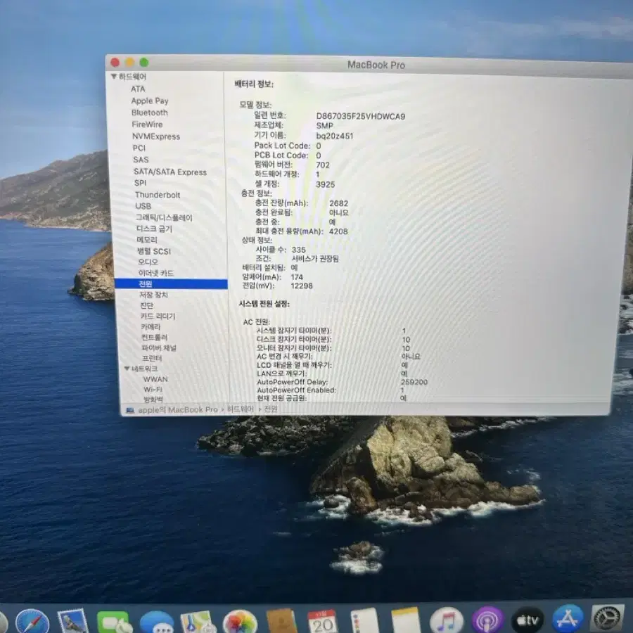Click 전원 in the bottom path bar
This screenshot has width=633, height=633.
[x=271, y=409]
